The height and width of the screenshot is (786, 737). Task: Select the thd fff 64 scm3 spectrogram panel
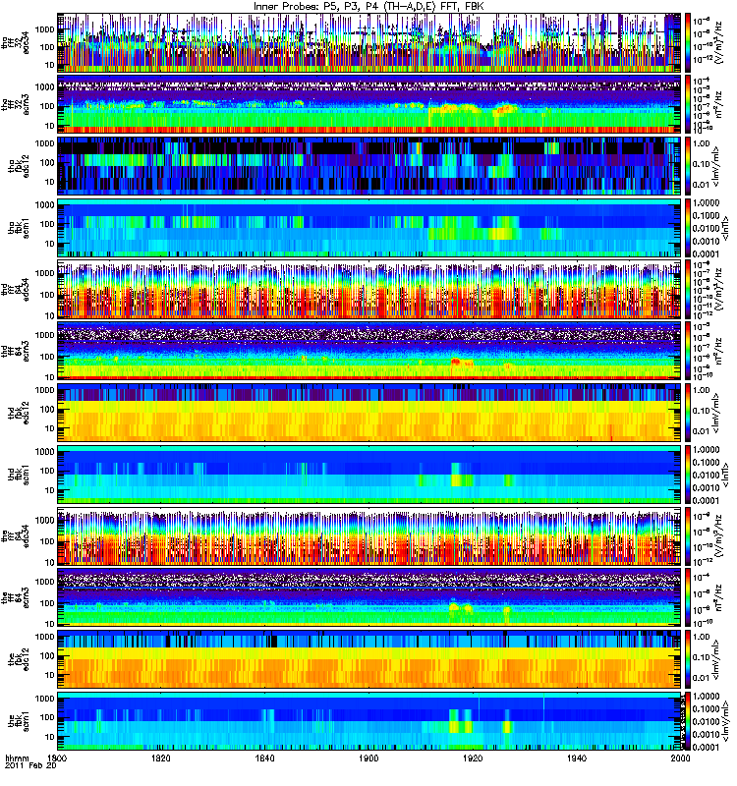(369, 351)
